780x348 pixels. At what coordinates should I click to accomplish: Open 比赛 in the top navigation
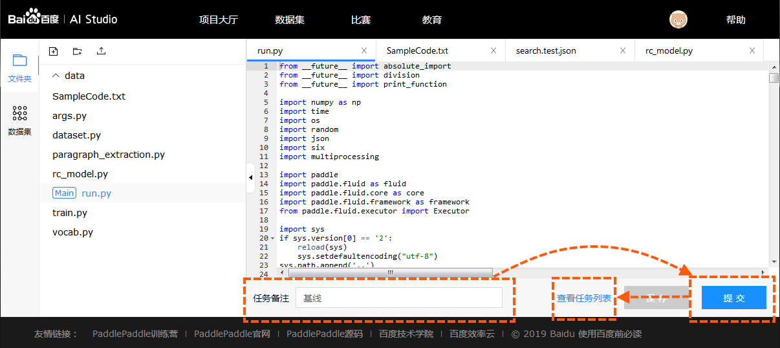[361, 19]
